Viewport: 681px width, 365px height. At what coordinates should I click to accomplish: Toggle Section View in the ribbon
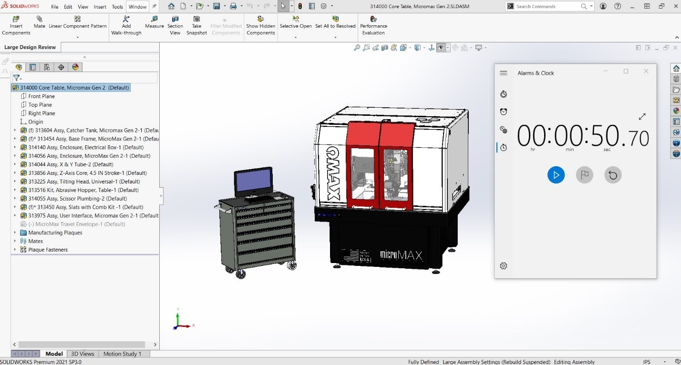(x=175, y=26)
